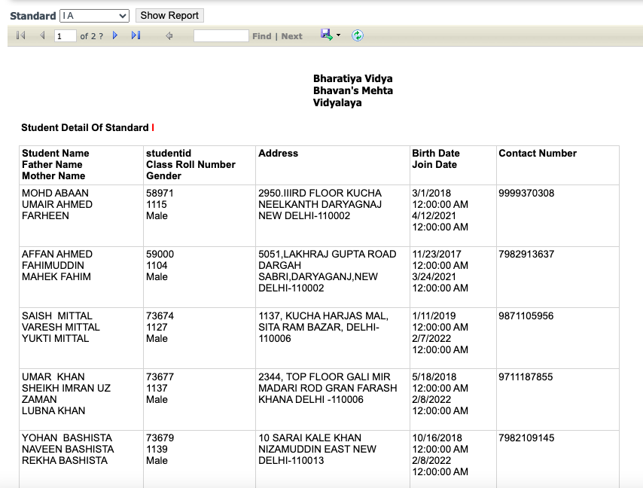This screenshot has height=488, width=643.
Task: Expand export format dropdown arrow
Action: coord(338,35)
